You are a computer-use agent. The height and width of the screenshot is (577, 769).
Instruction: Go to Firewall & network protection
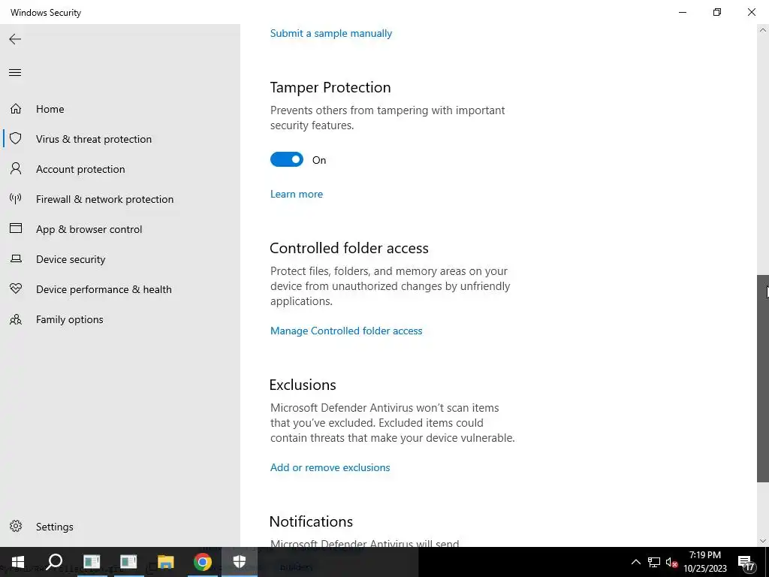tap(104, 199)
